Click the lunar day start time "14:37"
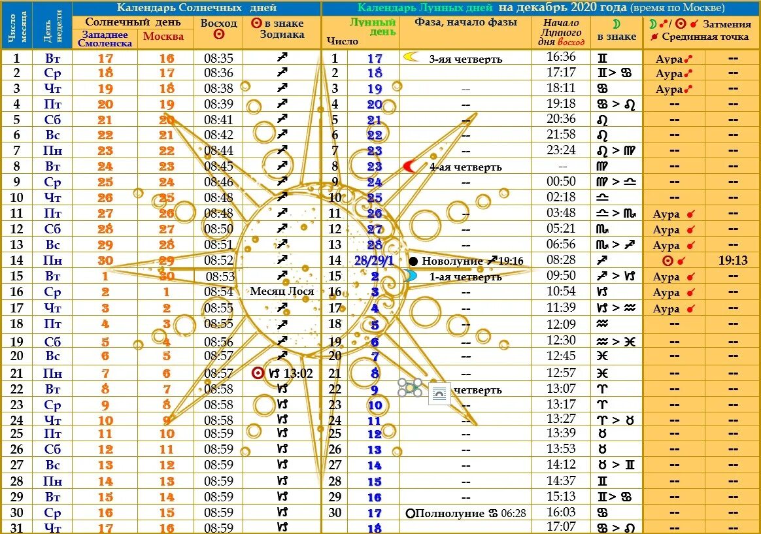The width and height of the screenshot is (761, 534). [561, 480]
